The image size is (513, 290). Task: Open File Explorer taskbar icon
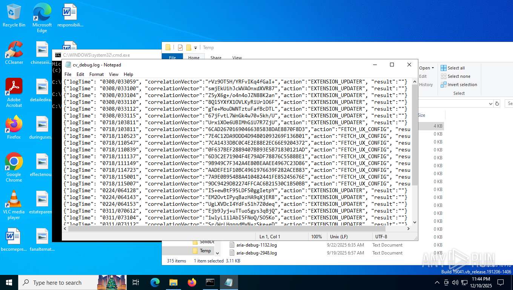coord(173,282)
